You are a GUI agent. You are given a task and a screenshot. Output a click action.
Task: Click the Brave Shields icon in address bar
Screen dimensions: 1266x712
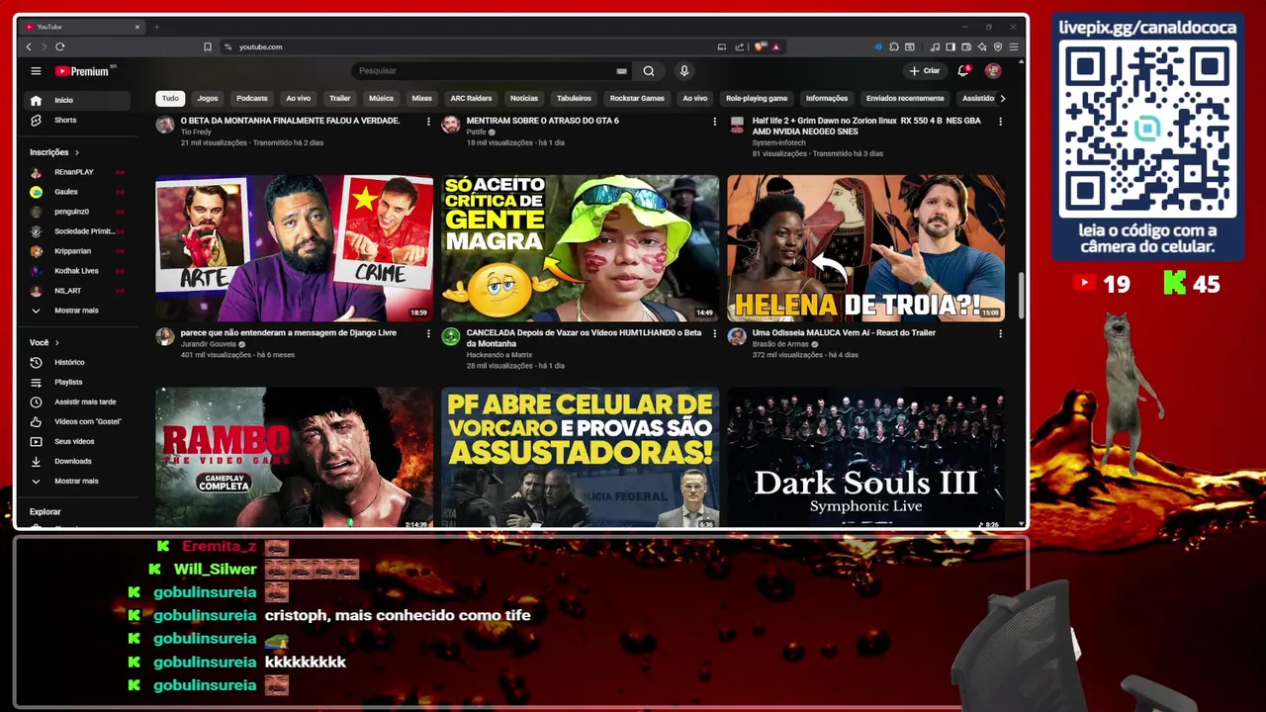[760, 46]
